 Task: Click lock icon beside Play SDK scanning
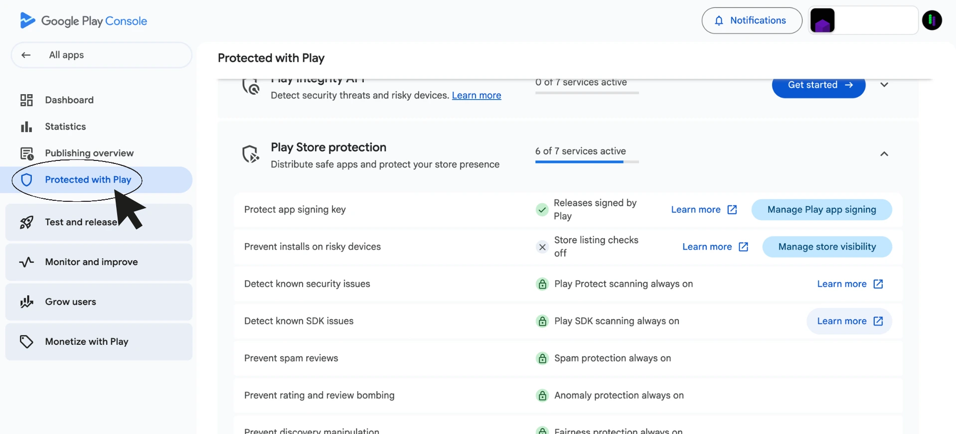coord(542,321)
